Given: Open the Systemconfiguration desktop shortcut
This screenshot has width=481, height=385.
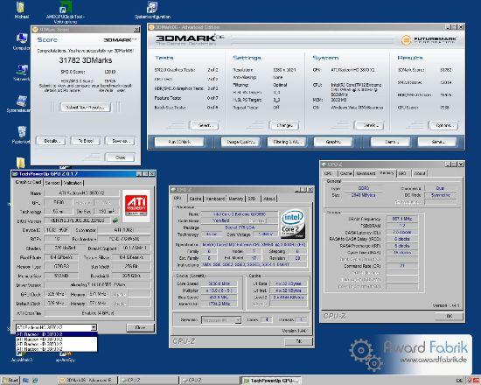Looking at the screenshot, I should pyautogui.click(x=152, y=10).
